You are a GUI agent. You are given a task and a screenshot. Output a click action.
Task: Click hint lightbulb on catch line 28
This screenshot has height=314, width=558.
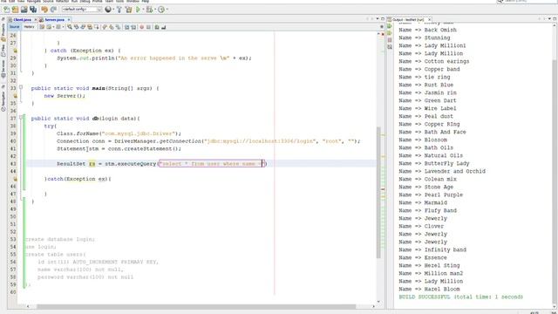(x=15, y=51)
